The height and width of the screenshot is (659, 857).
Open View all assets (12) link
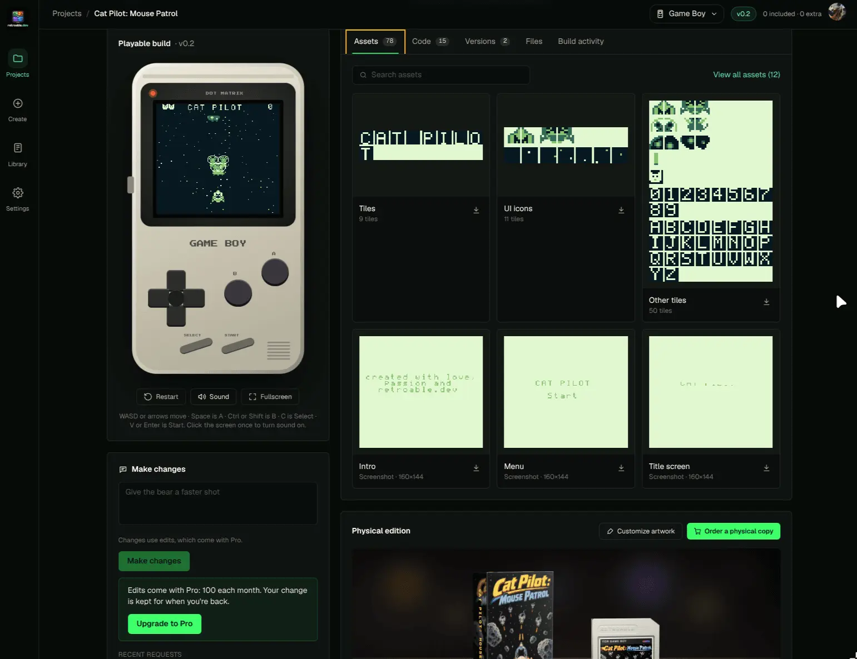pos(746,75)
